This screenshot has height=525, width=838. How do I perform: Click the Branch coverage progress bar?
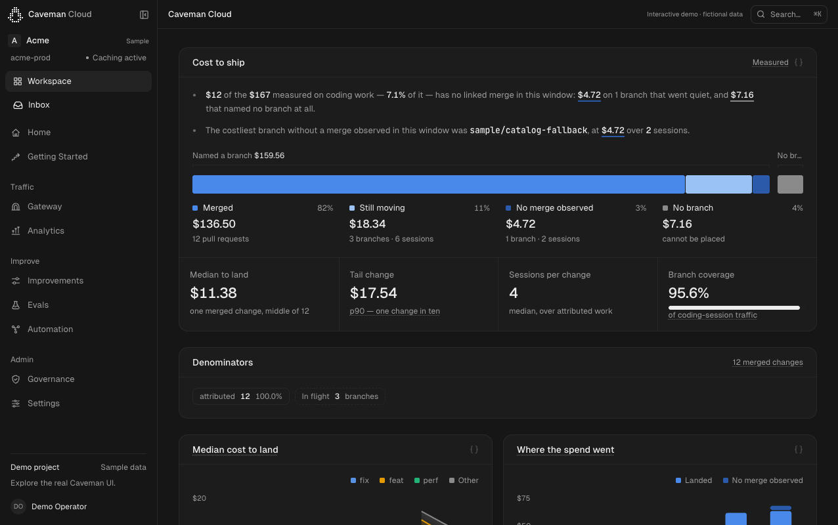(734, 307)
